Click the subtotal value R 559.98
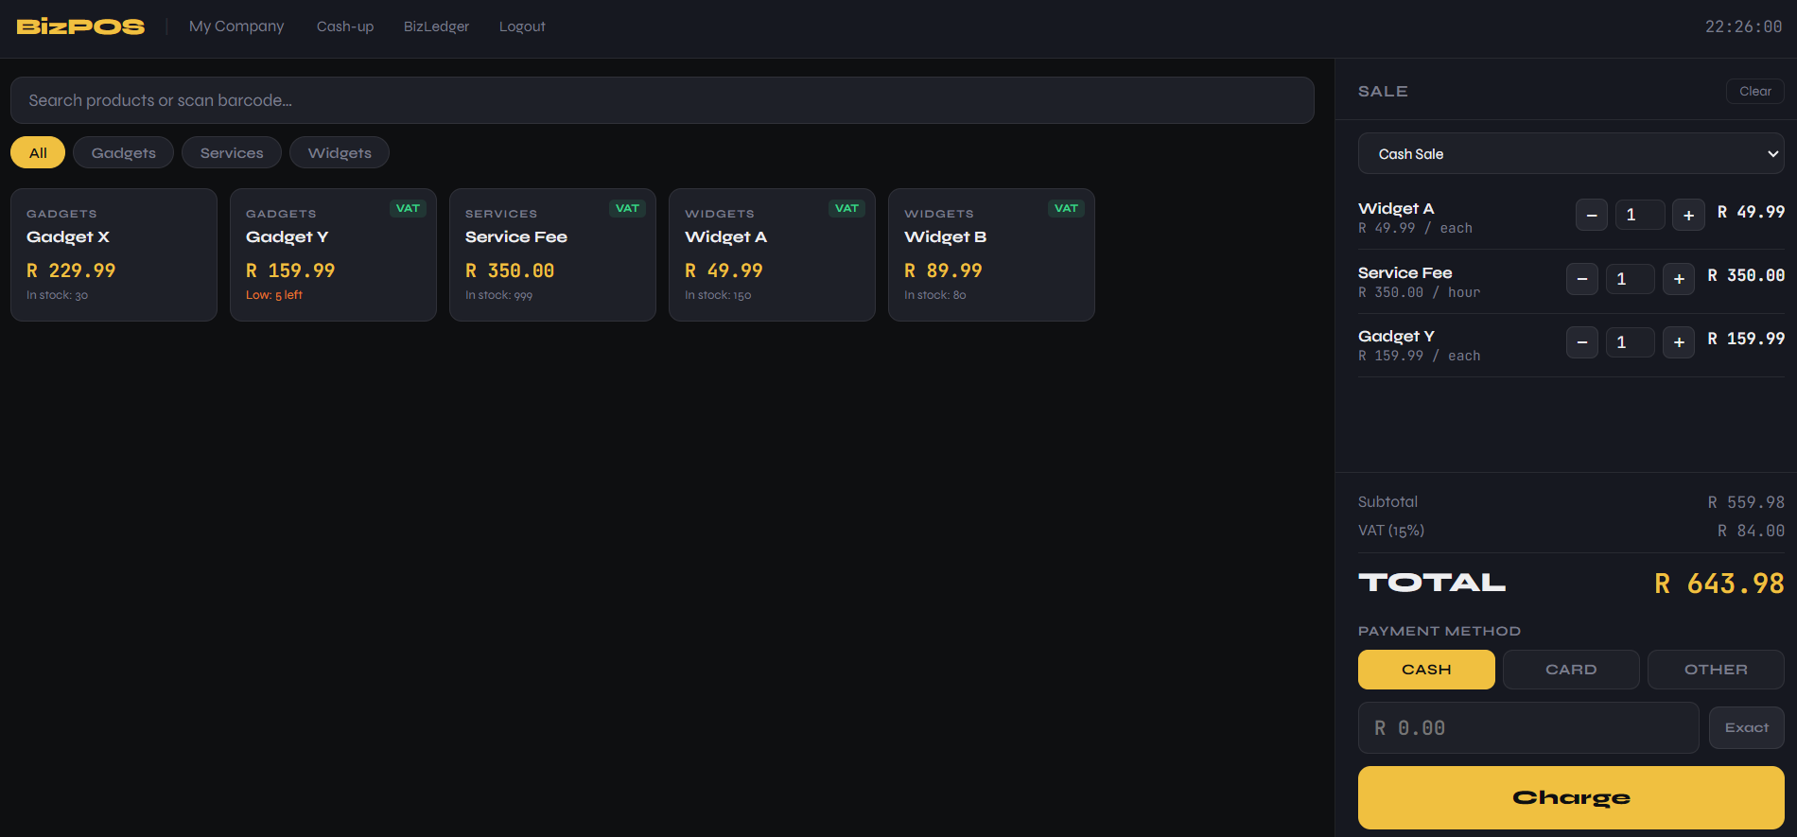The height and width of the screenshot is (837, 1797). (x=1746, y=502)
